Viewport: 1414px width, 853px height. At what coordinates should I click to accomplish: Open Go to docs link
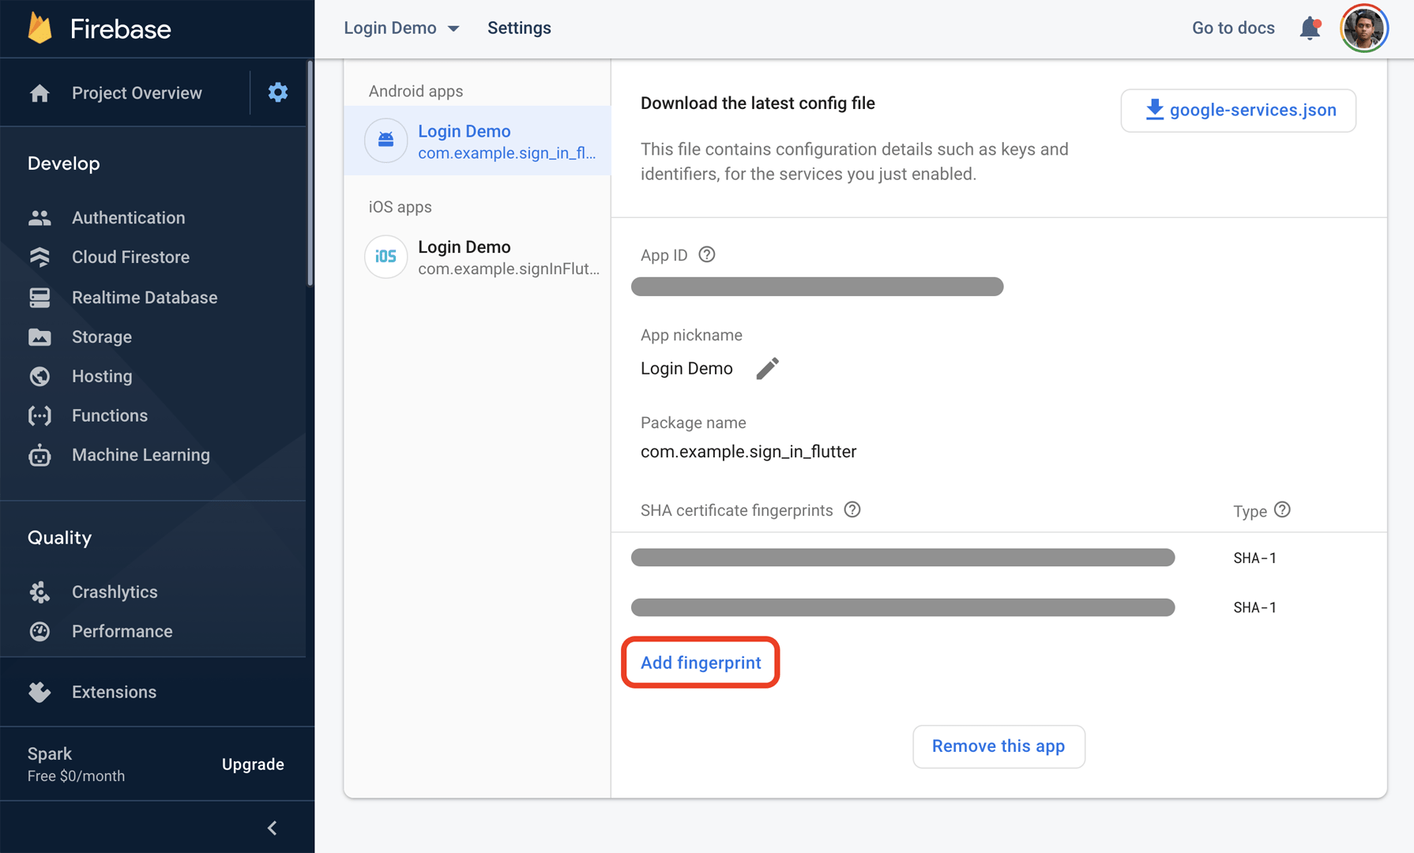coord(1233,28)
